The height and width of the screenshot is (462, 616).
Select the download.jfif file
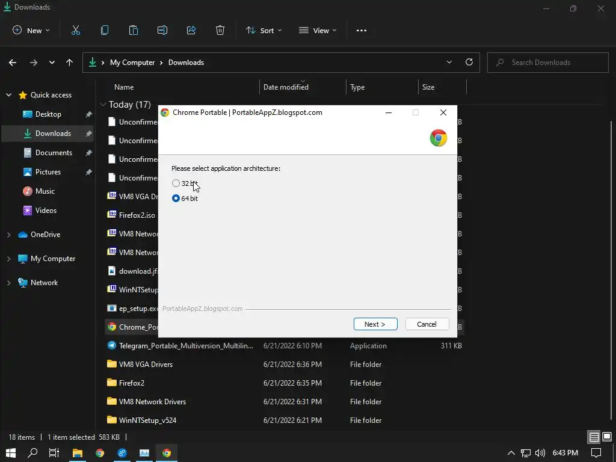coord(138,271)
